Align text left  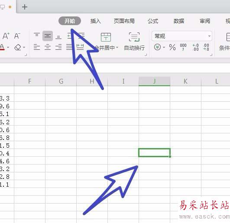[37, 47]
